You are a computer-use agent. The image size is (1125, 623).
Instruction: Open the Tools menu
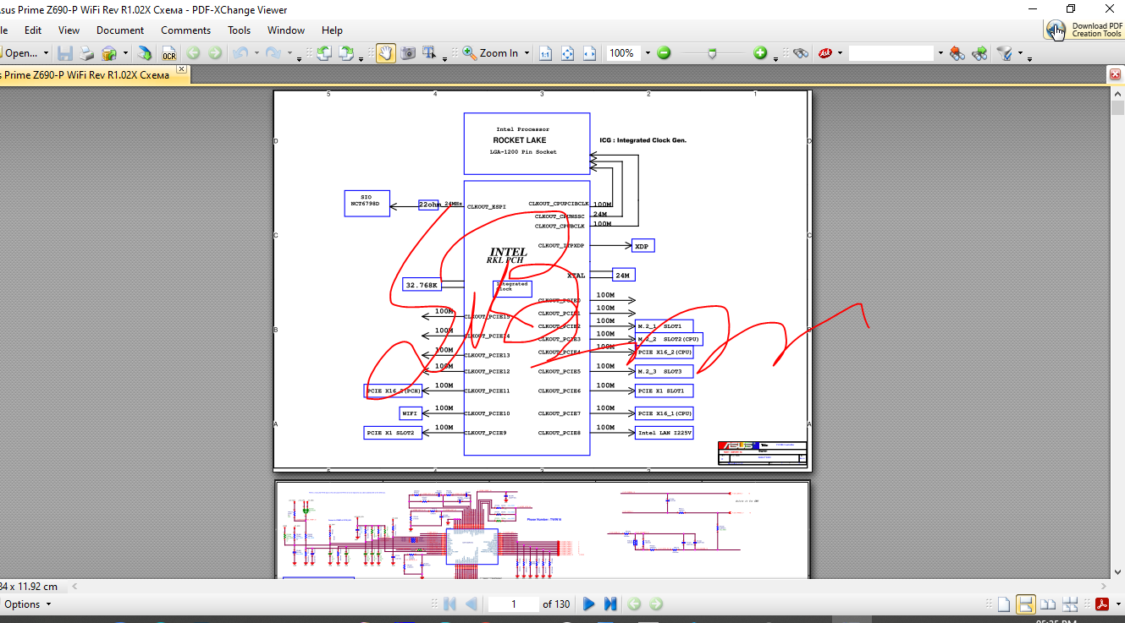[240, 30]
